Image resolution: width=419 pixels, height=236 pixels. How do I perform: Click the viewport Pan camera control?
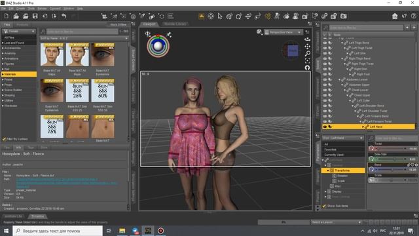[x=308, y=47]
